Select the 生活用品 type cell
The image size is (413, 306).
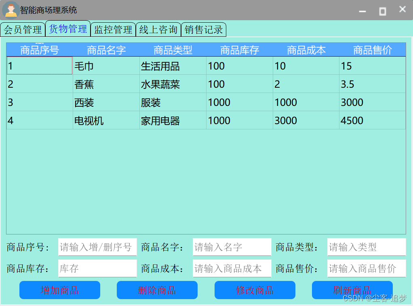pyautogui.click(x=173, y=65)
